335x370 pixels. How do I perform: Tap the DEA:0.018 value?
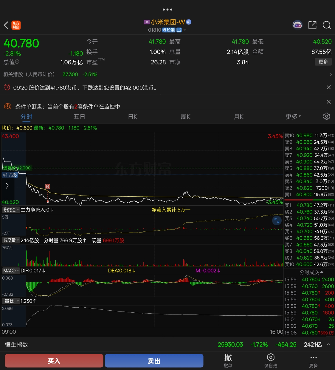point(122,271)
